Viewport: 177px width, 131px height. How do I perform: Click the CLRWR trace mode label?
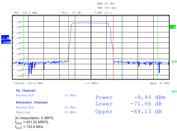point(6,42)
